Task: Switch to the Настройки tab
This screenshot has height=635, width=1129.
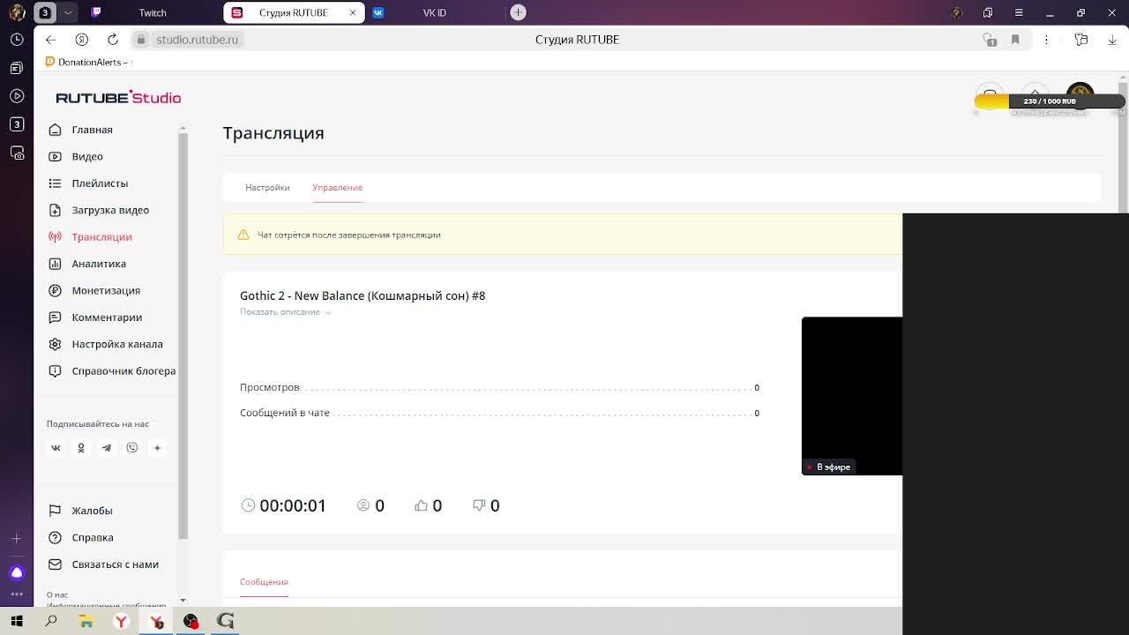Action: click(x=267, y=187)
